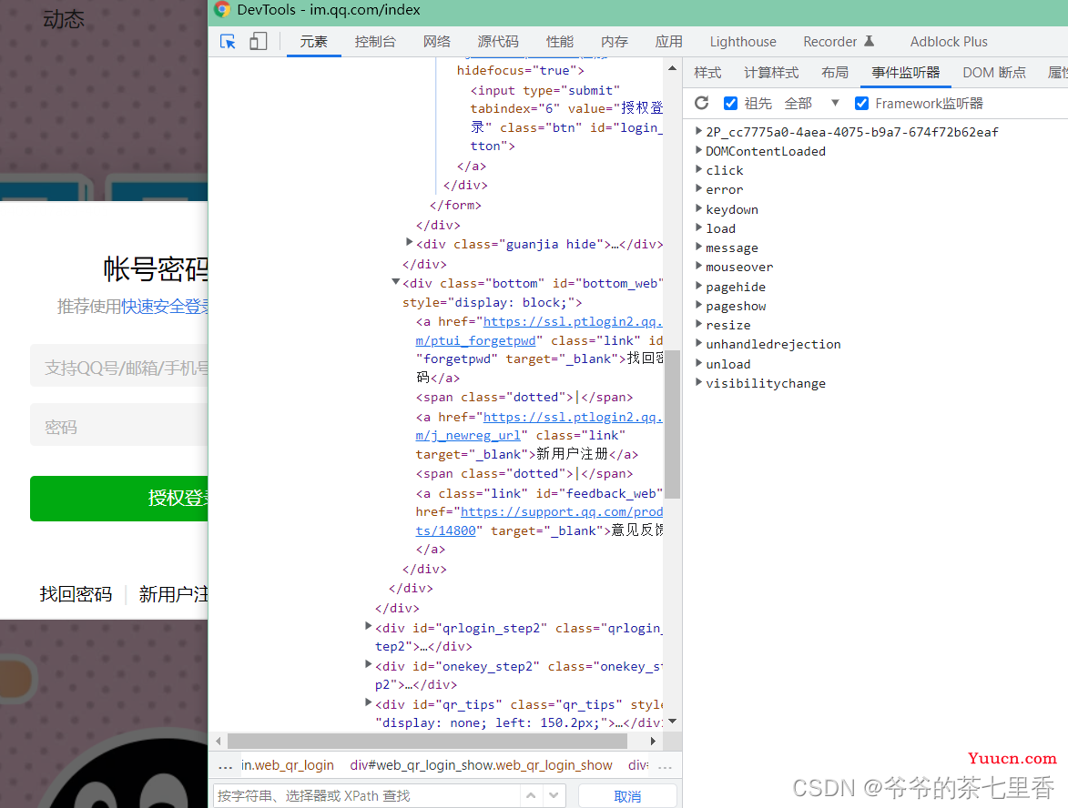Switch to the 计算样式 sidebar tab

pos(771,73)
